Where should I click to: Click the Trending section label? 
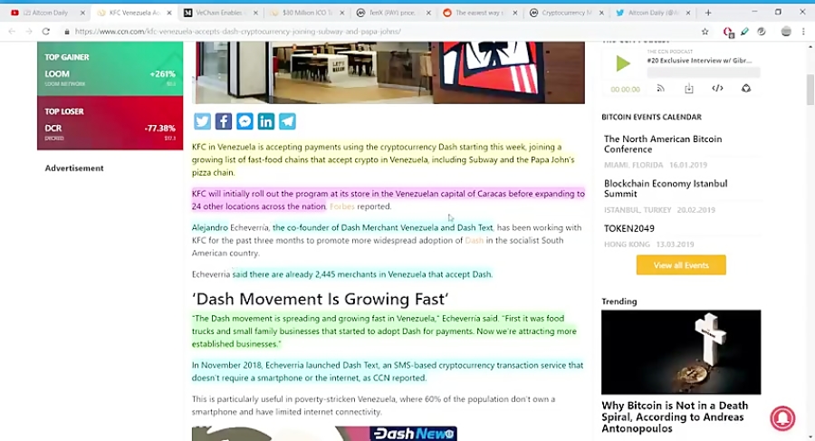(619, 302)
